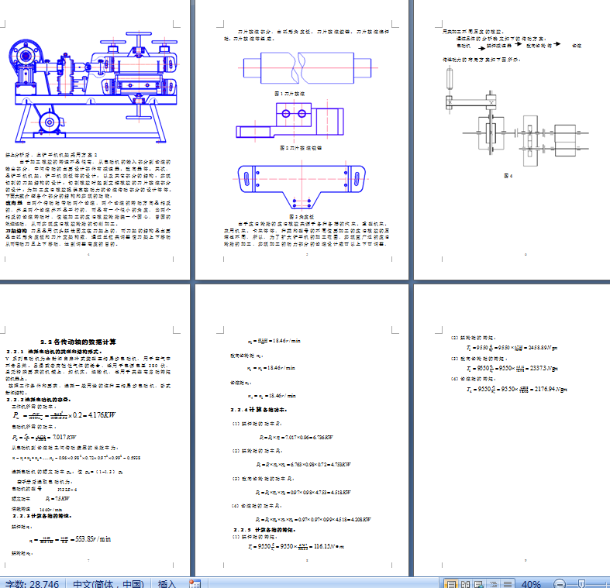Toggle the 插入 insert mode indicator
Viewport: 610px width, 588px height.
click(x=167, y=583)
